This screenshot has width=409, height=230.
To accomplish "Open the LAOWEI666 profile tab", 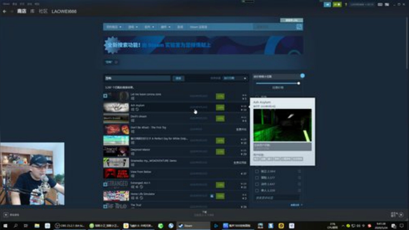I will [x=64, y=11].
